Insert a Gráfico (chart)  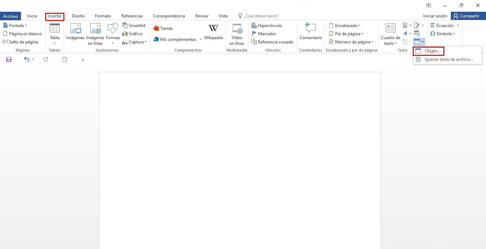133,33
